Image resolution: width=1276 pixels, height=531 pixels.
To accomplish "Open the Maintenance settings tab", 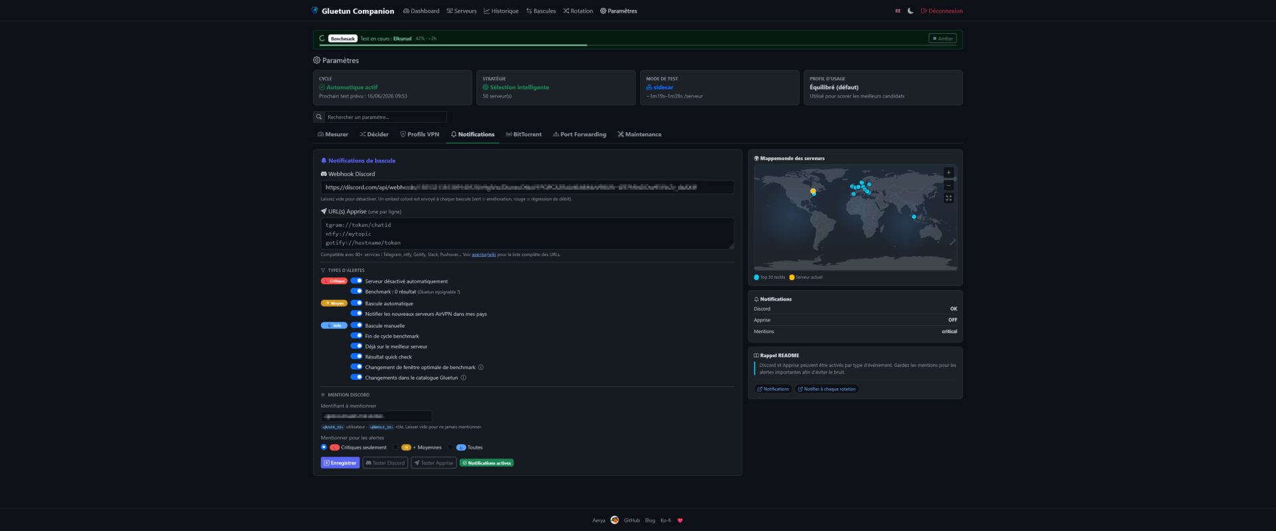I will (x=639, y=134).
